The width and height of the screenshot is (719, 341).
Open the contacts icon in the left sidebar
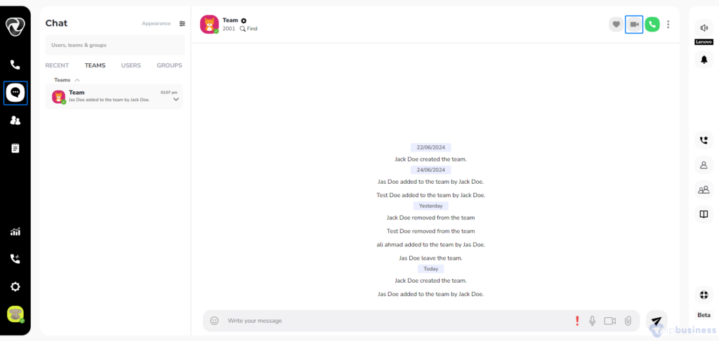[15, 121]
